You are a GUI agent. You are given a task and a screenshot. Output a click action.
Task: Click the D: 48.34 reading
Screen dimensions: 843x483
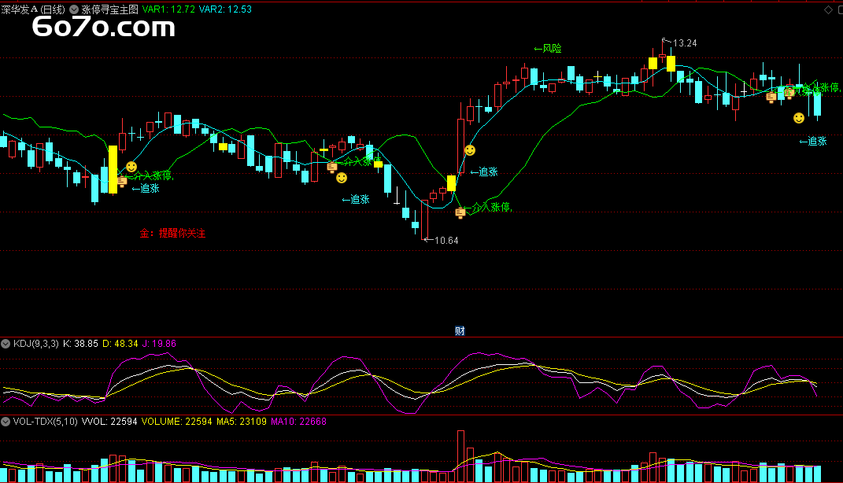coord(120,344)
